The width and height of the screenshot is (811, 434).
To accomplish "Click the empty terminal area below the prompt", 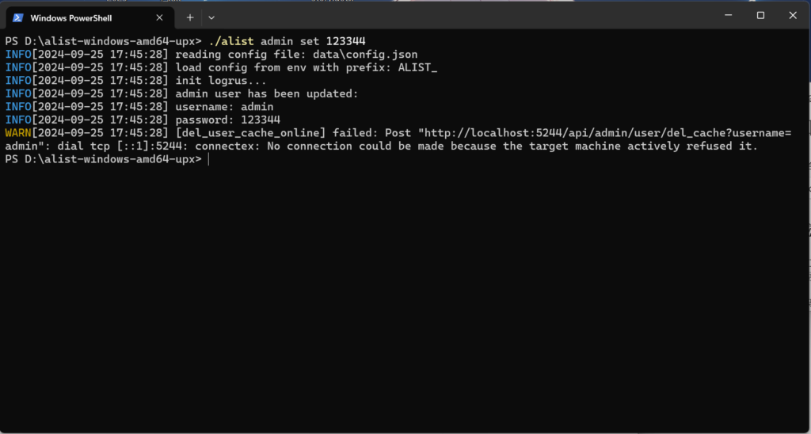I will click(403, 295).
